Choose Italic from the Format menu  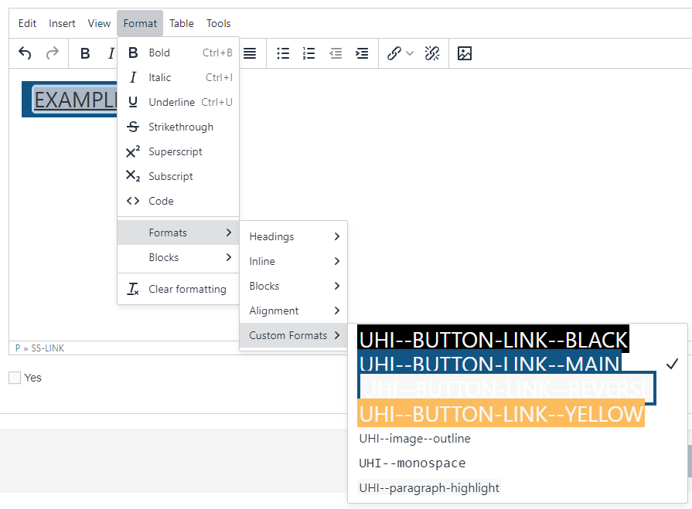coord(179,77)
